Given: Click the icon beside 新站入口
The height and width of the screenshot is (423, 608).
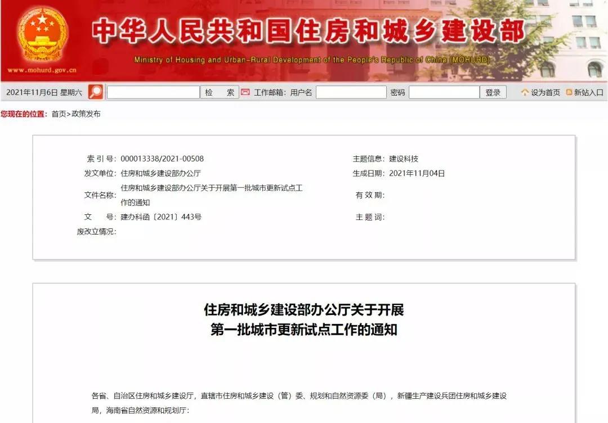Looking at the screenshot, I should (569, 92).
